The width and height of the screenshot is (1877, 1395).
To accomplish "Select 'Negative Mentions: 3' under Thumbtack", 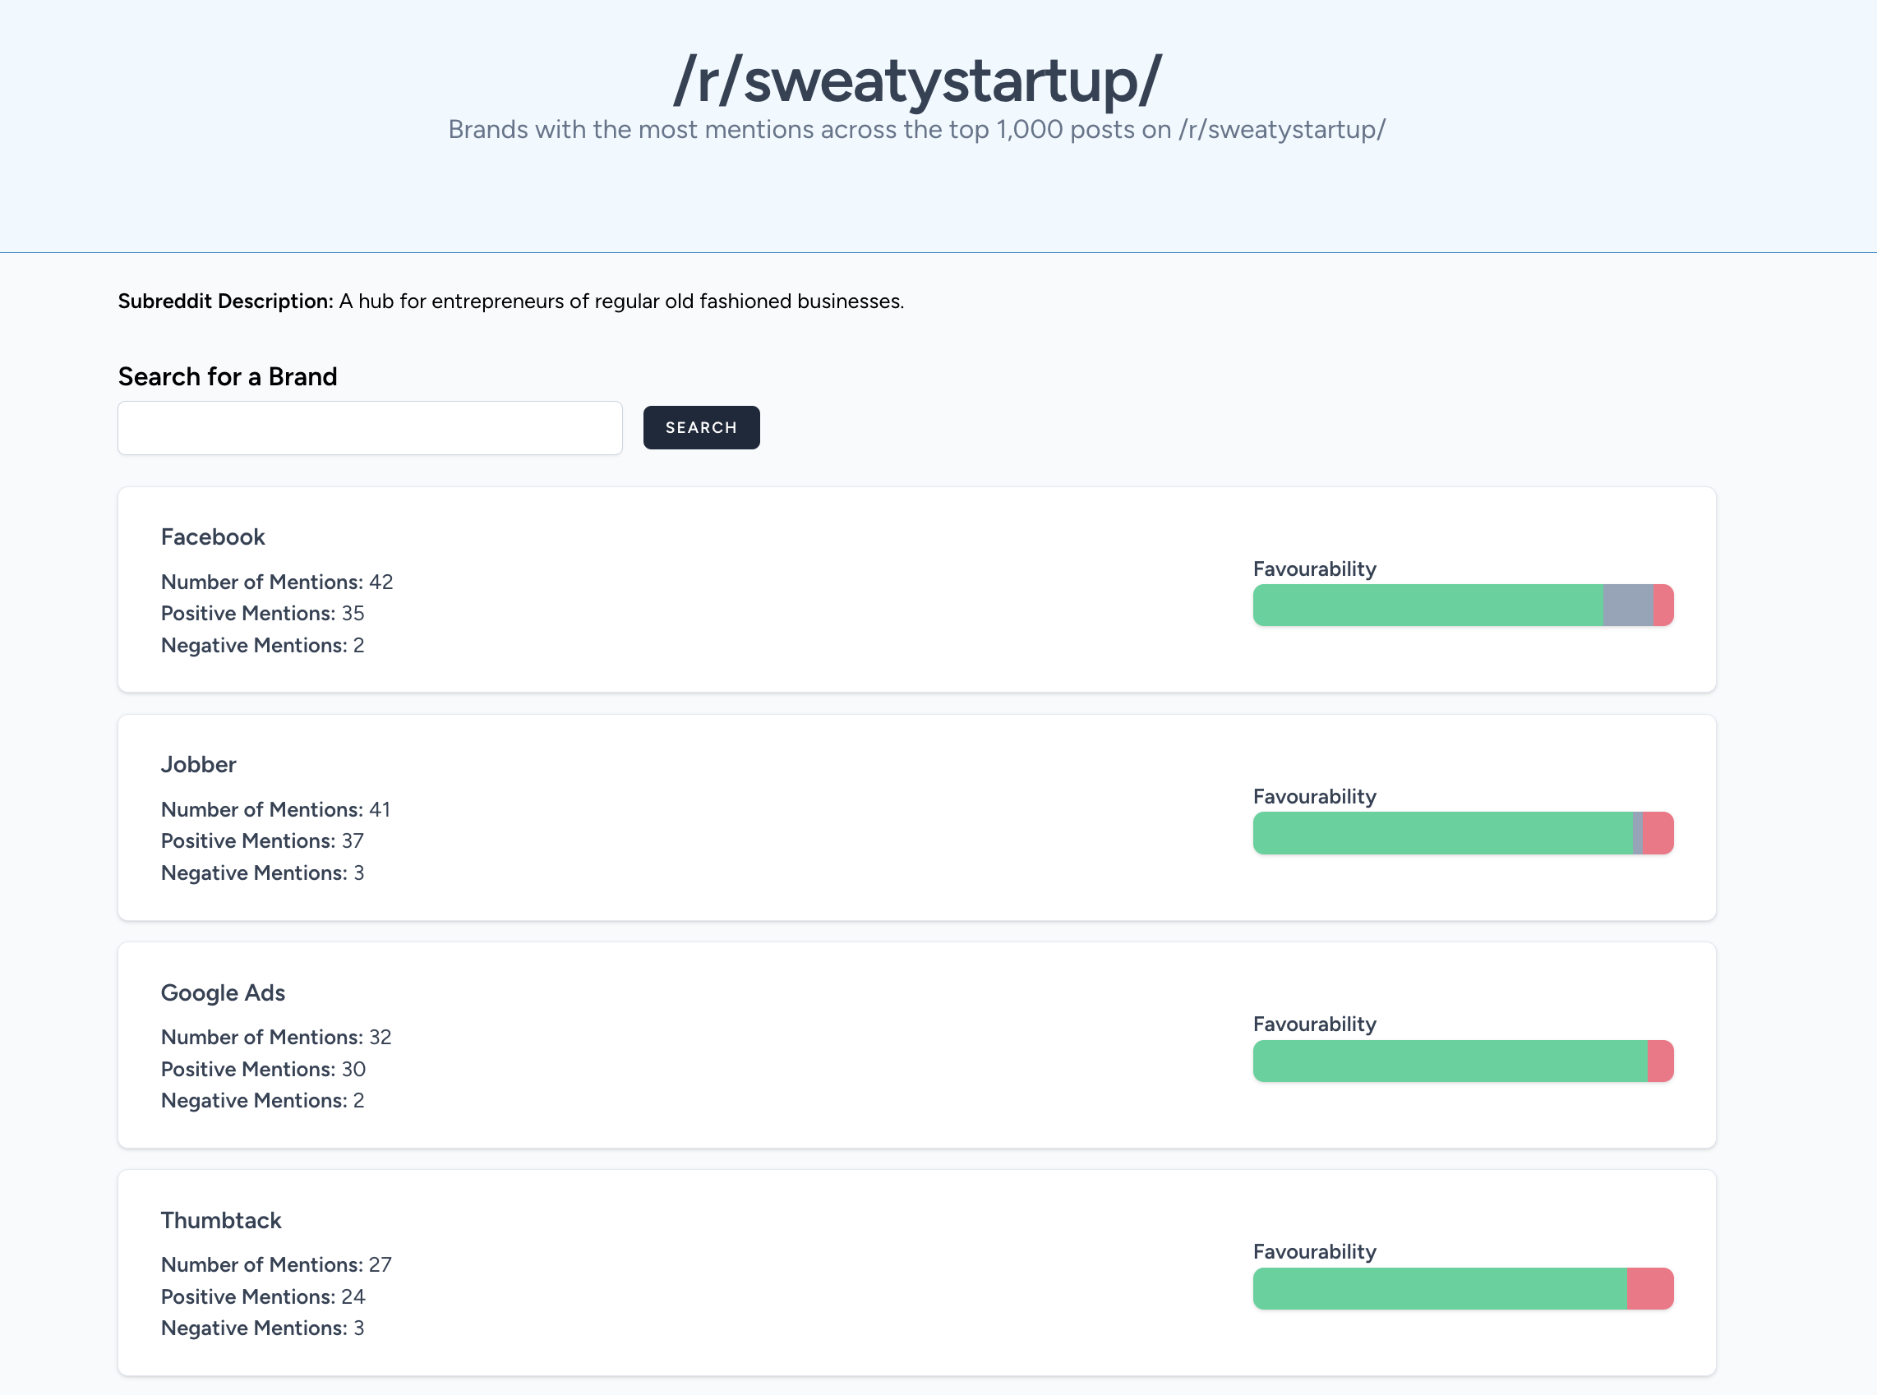I will (x=263, y=1328).
